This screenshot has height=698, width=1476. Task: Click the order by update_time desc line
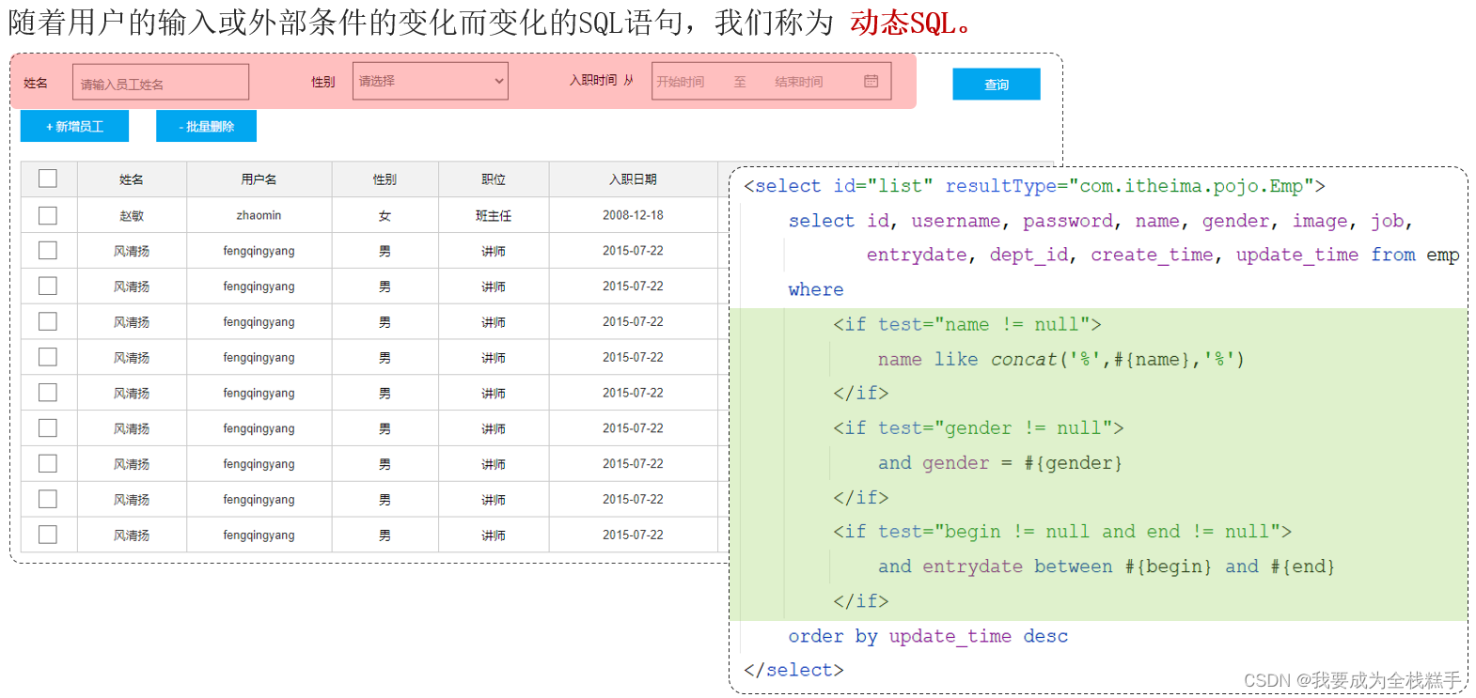point(928,636)
